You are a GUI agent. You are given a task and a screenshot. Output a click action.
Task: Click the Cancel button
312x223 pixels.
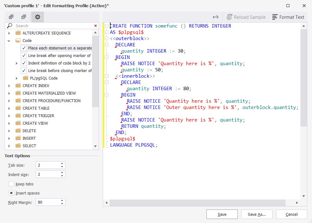point(292,214)
